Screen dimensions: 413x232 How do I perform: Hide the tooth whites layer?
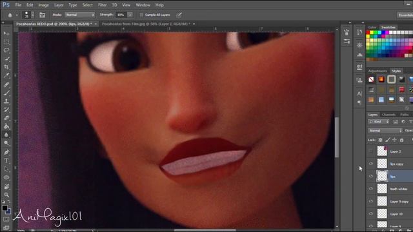click(x=371, y=189)
